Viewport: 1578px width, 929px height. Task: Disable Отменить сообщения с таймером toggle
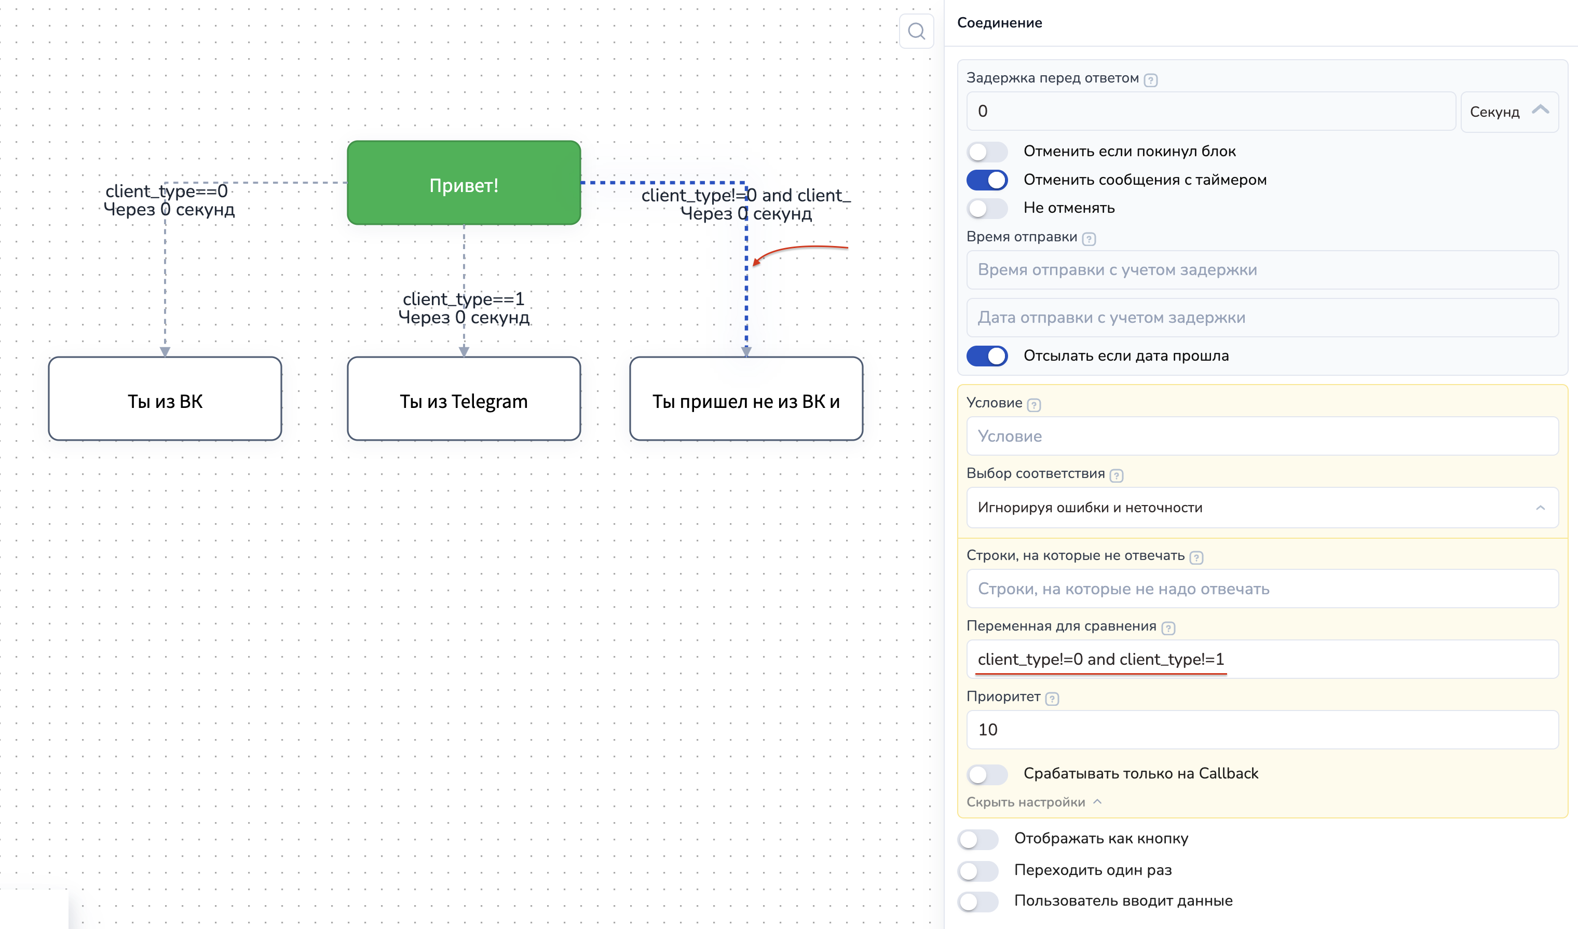point(987,180)
